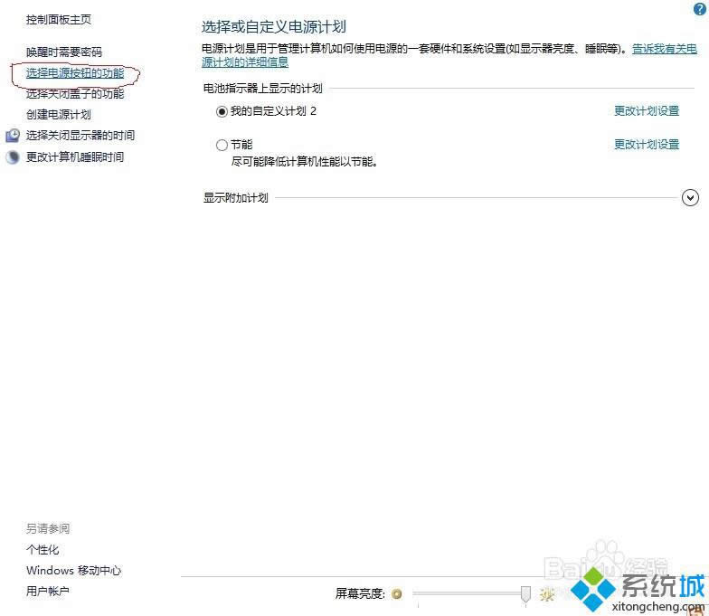Click 更改计划设置 for 我的自定义计划 2
Image resolution: width=709 pixels, height=616 pixels.
pos(647,111)
